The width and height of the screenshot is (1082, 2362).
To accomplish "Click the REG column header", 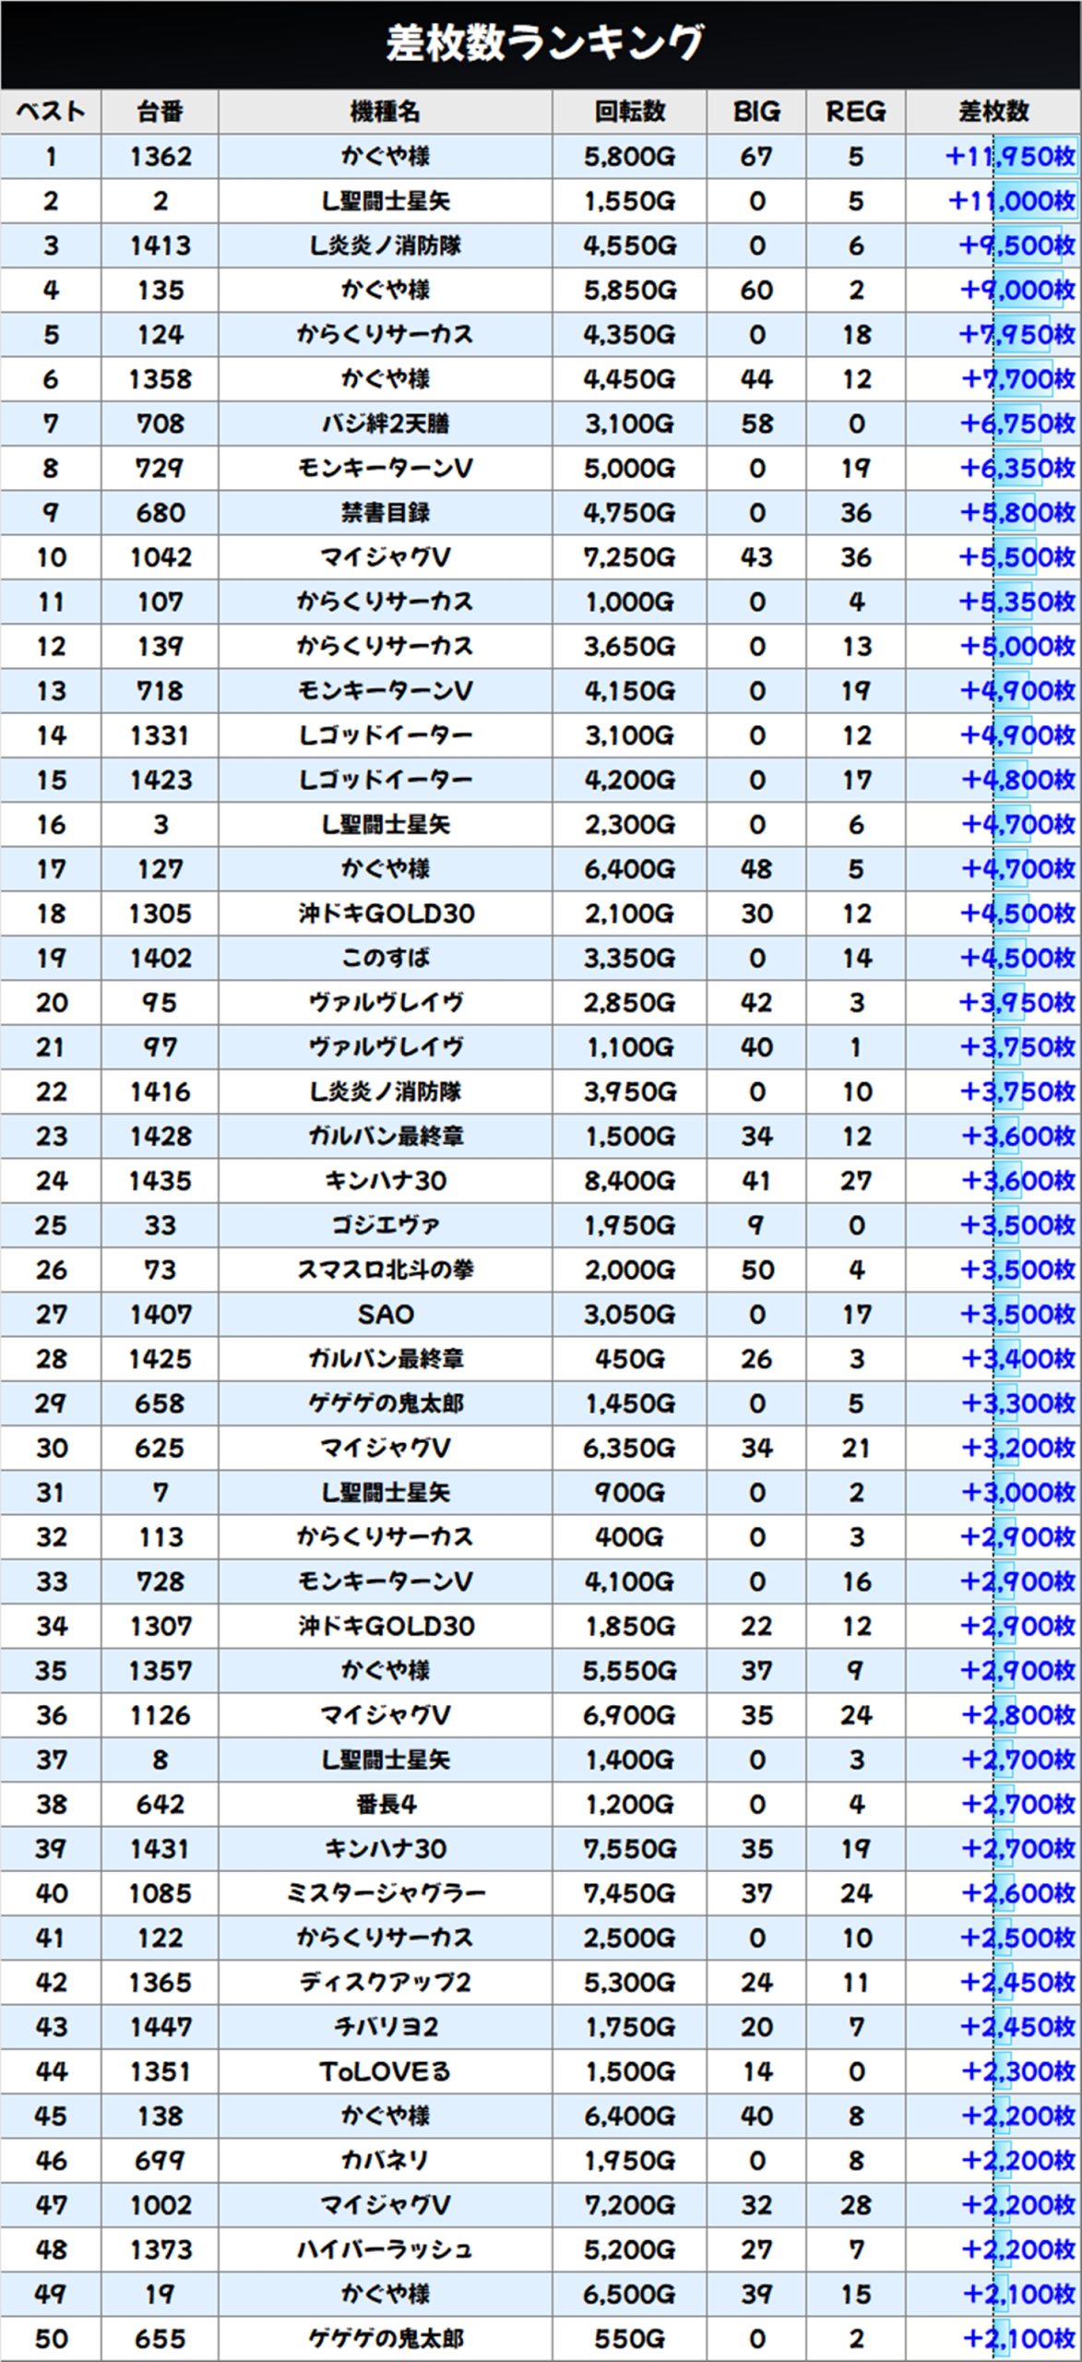I will 855,112.
